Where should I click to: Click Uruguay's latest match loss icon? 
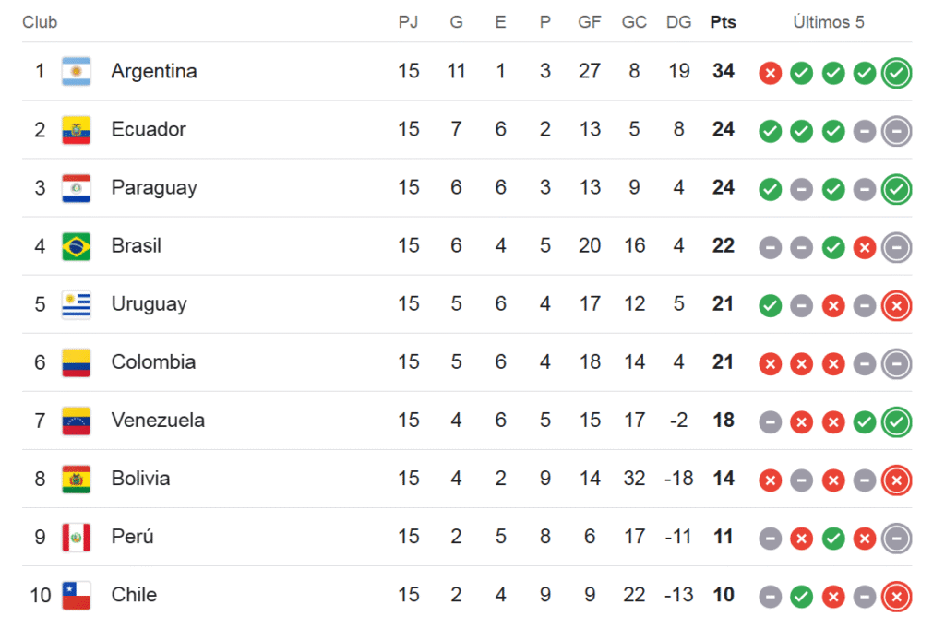tap(896, 306)
